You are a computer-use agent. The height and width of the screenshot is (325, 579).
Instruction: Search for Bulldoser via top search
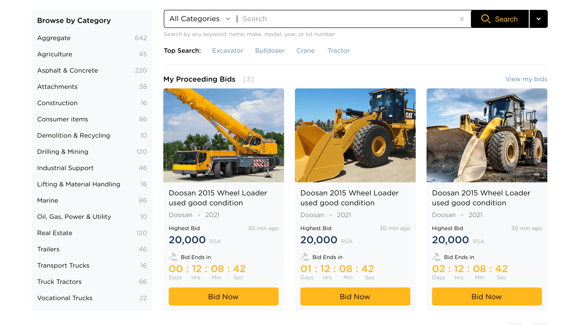[270, 51]
